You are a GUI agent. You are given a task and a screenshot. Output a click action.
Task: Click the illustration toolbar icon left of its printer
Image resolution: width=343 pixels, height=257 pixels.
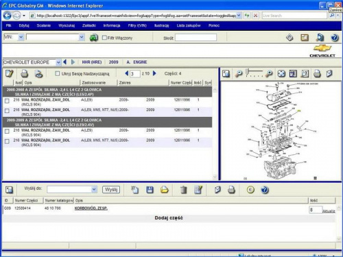pyautogui.click(x=305, y=73)
